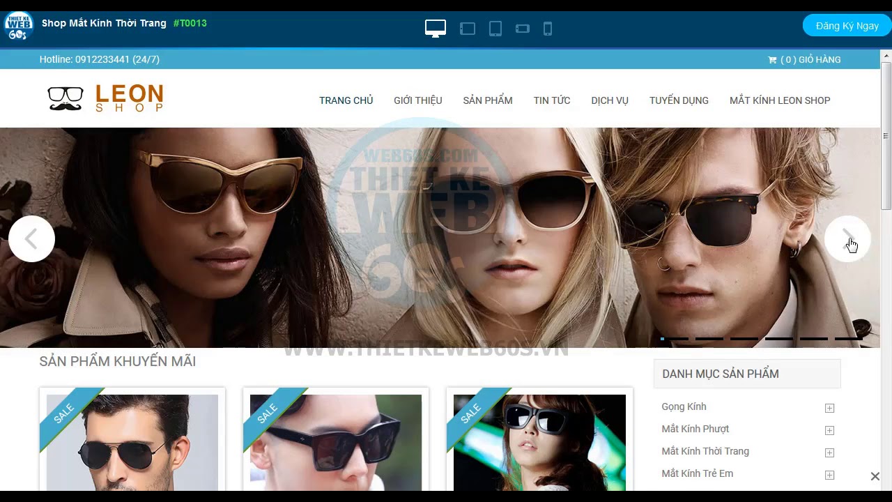Image resolution: width=892 pixels, height=502 pixels.
Task: Click Shop Mắt Kính Thời Trang title
Action: point(104,23)
